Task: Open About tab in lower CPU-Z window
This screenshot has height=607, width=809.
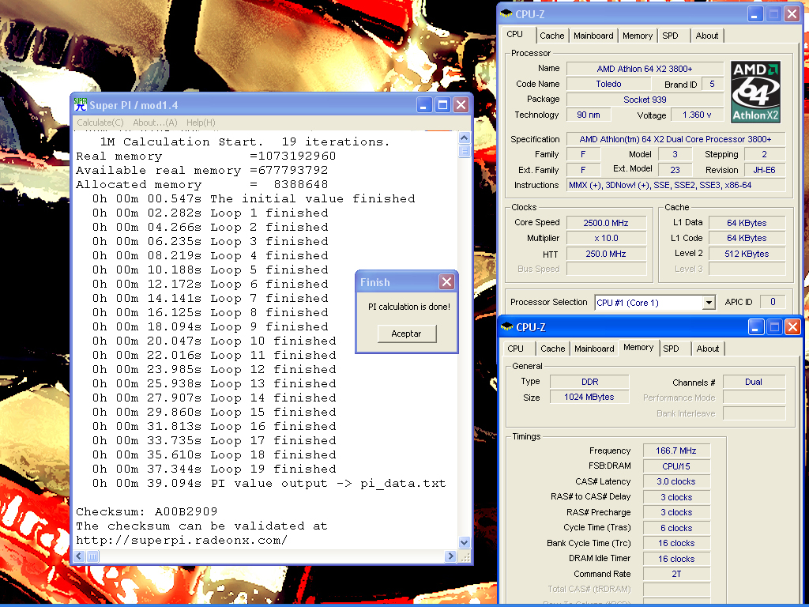Action: 708,349
